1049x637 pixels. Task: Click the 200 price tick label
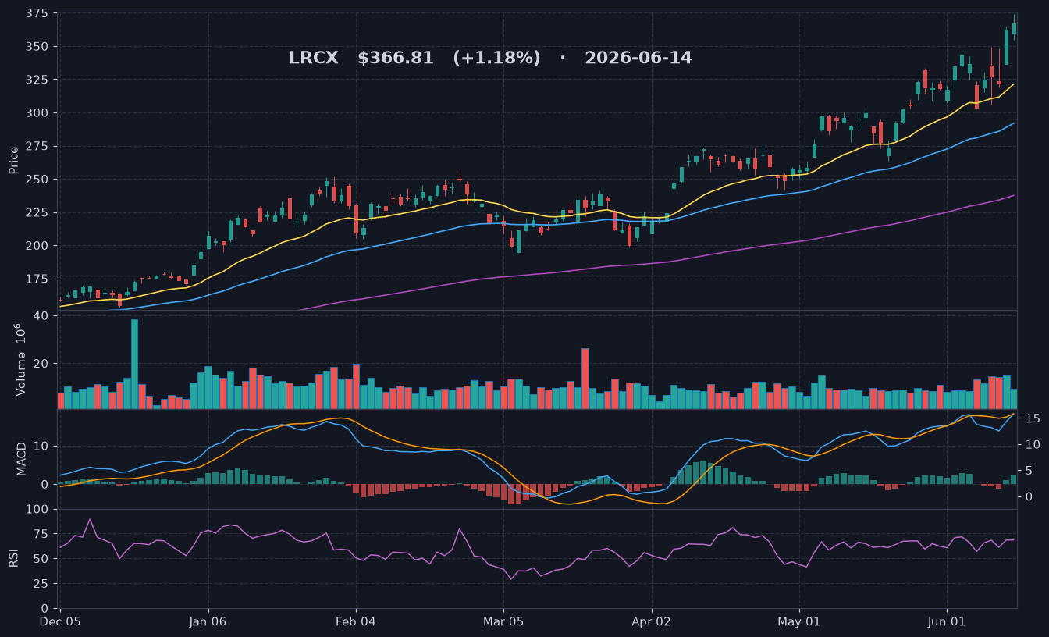click(x=37, y=246)
